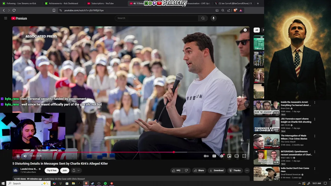Open the player settings gear
The image size is (331, 186).
pyautogui.click(x=222, y=156)
